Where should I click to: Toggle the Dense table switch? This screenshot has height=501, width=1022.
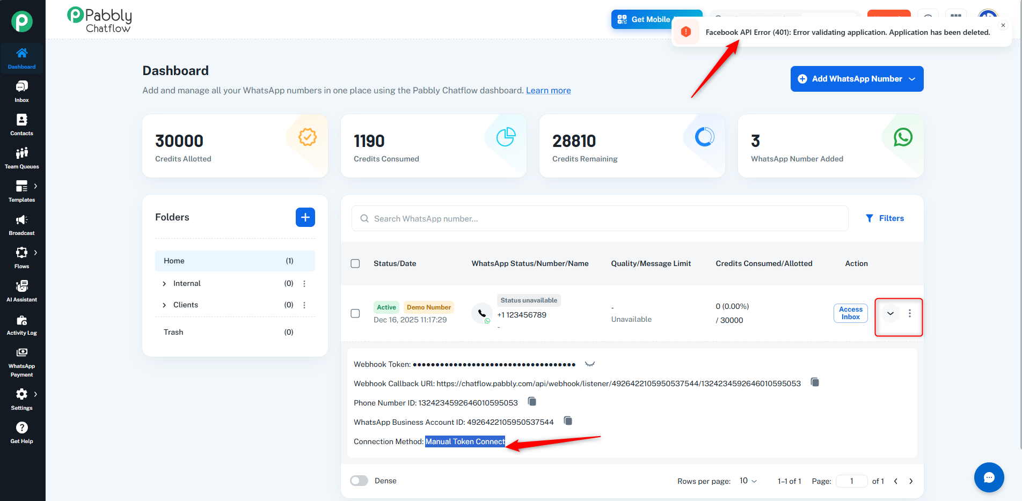coord(359,481)
